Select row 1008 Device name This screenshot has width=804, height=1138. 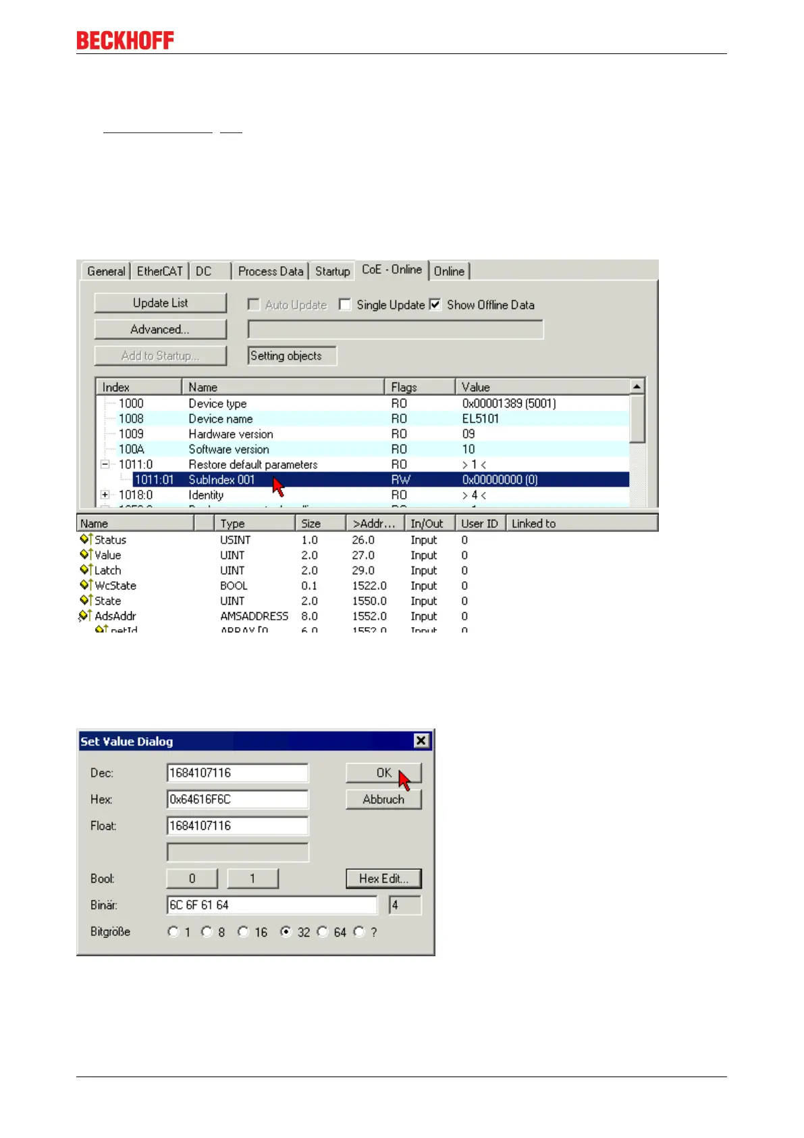[363, 419]
